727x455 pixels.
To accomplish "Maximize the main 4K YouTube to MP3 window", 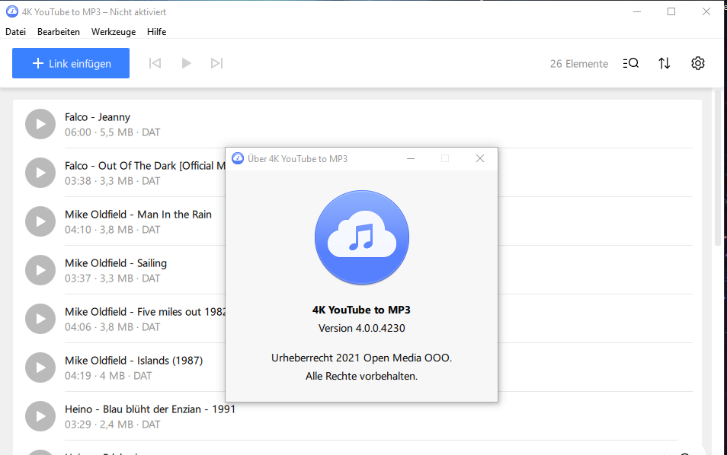I will pyautogui.click(x=671, y=11).
